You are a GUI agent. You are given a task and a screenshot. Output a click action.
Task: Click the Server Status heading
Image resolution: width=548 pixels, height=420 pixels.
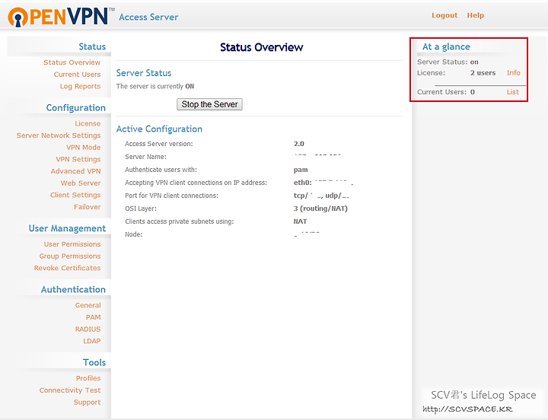point(144,73)
